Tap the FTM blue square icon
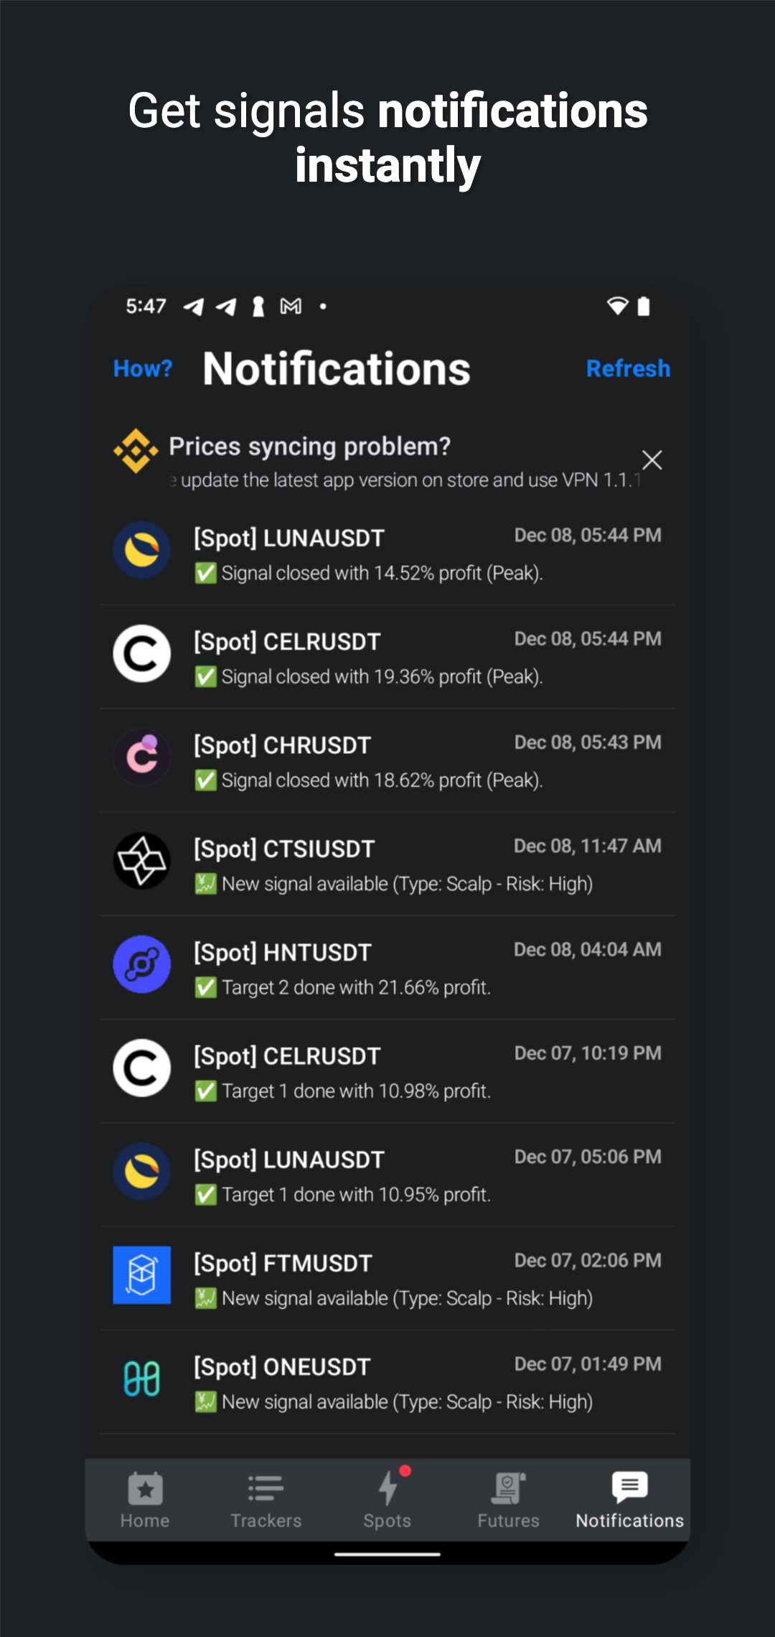 coord(142,1275)
